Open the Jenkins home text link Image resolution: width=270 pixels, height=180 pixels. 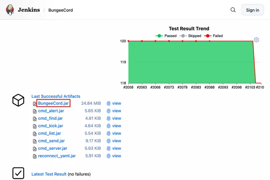pyautogui.click(x=29, y=10)
